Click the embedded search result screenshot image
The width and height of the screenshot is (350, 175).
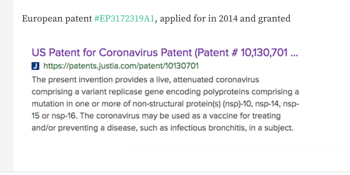(x=165, y=90)
